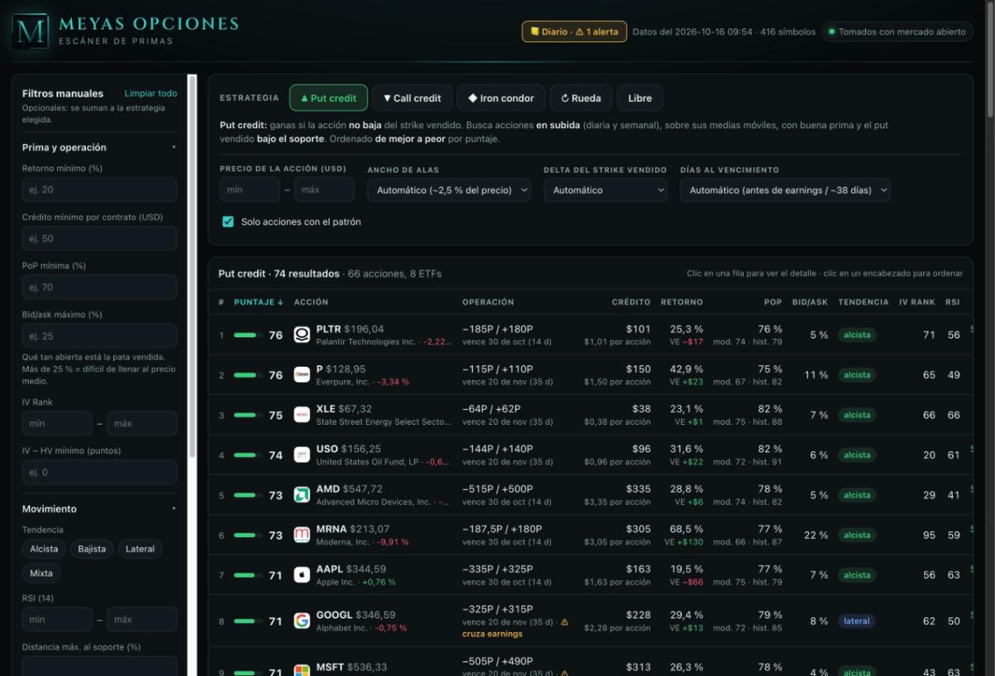Collapse the Movimiento filter section

[x=100, y=509]
